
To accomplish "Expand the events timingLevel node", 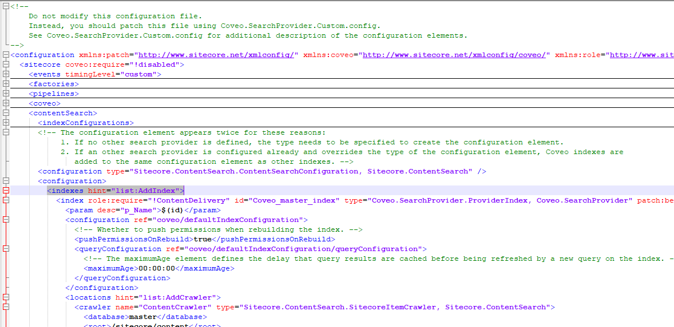I will [6, 74].
